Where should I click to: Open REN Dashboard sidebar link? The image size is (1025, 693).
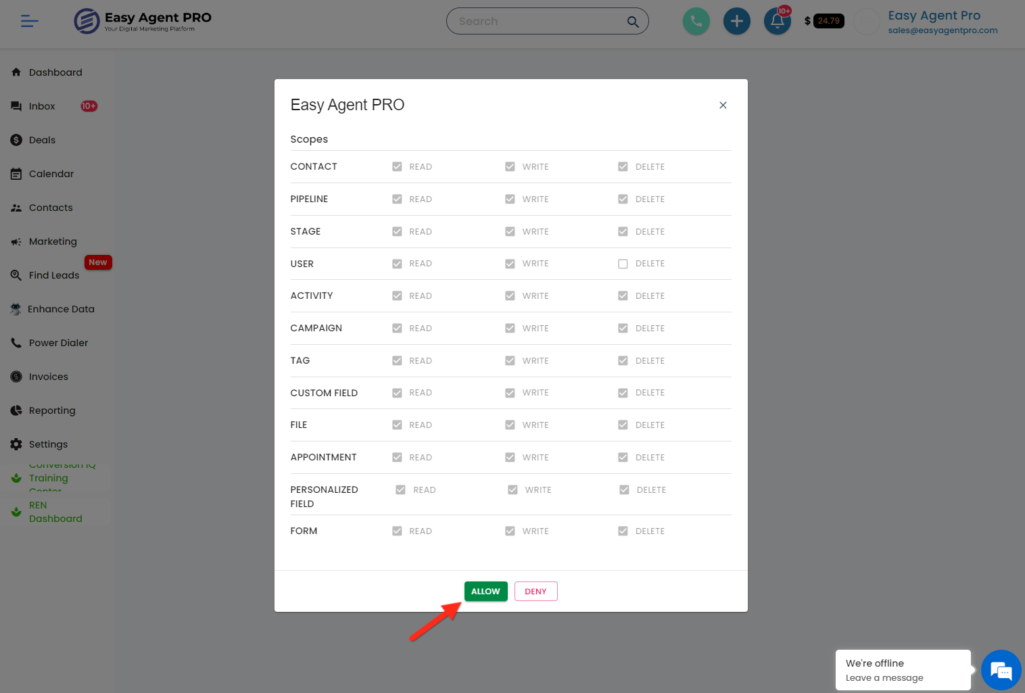point(55,512)
